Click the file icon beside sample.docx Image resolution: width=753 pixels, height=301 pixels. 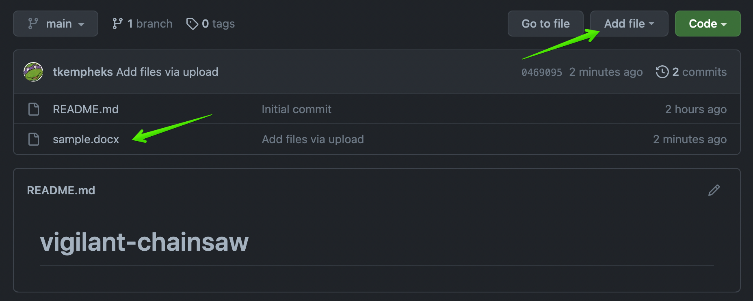(34, 139)
